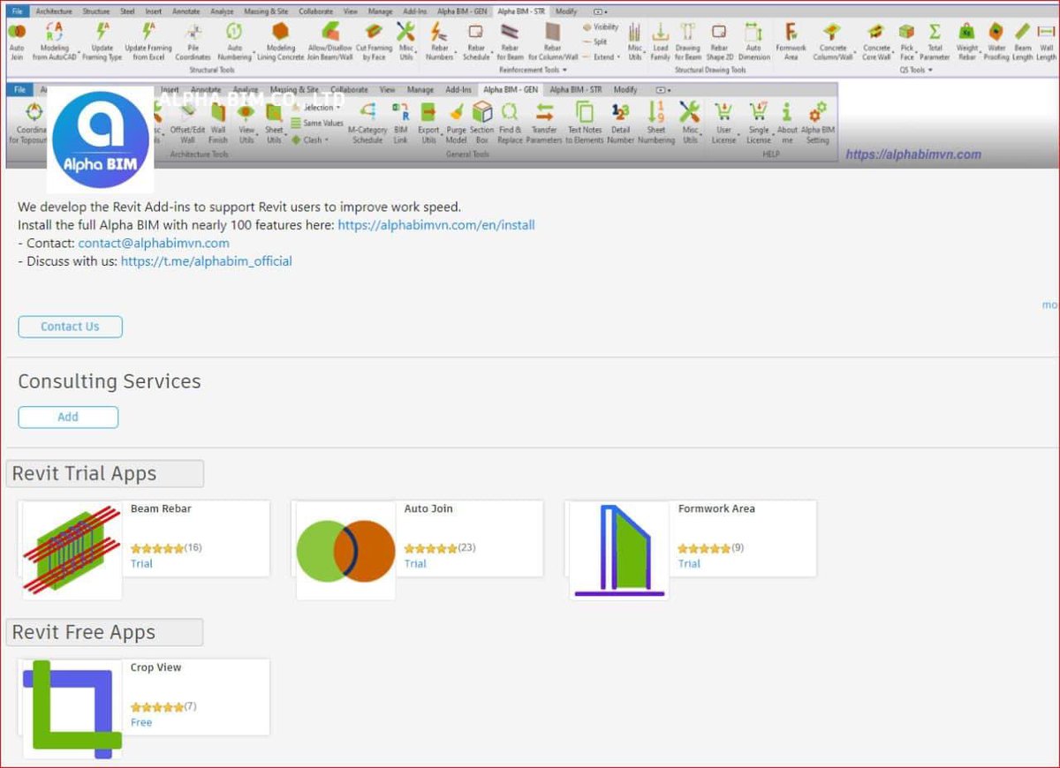Launch the Auto Dimension tool

[x=753, y=44]
